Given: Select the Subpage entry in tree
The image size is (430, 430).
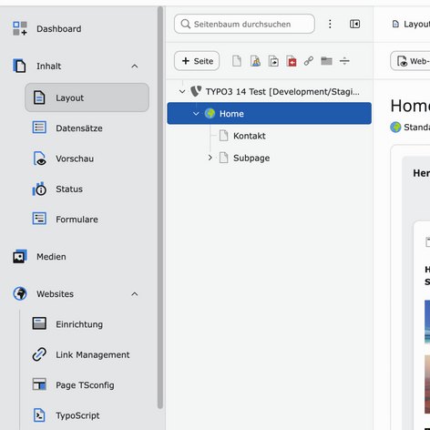Looking at the screenshot, I should click(x=251, y=158).
